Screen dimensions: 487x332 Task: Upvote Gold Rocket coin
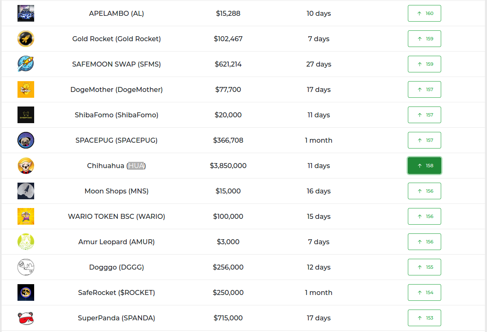point(424,39)
